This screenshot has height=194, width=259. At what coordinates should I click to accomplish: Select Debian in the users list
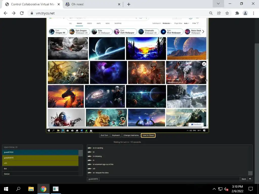tap(40, 174)
